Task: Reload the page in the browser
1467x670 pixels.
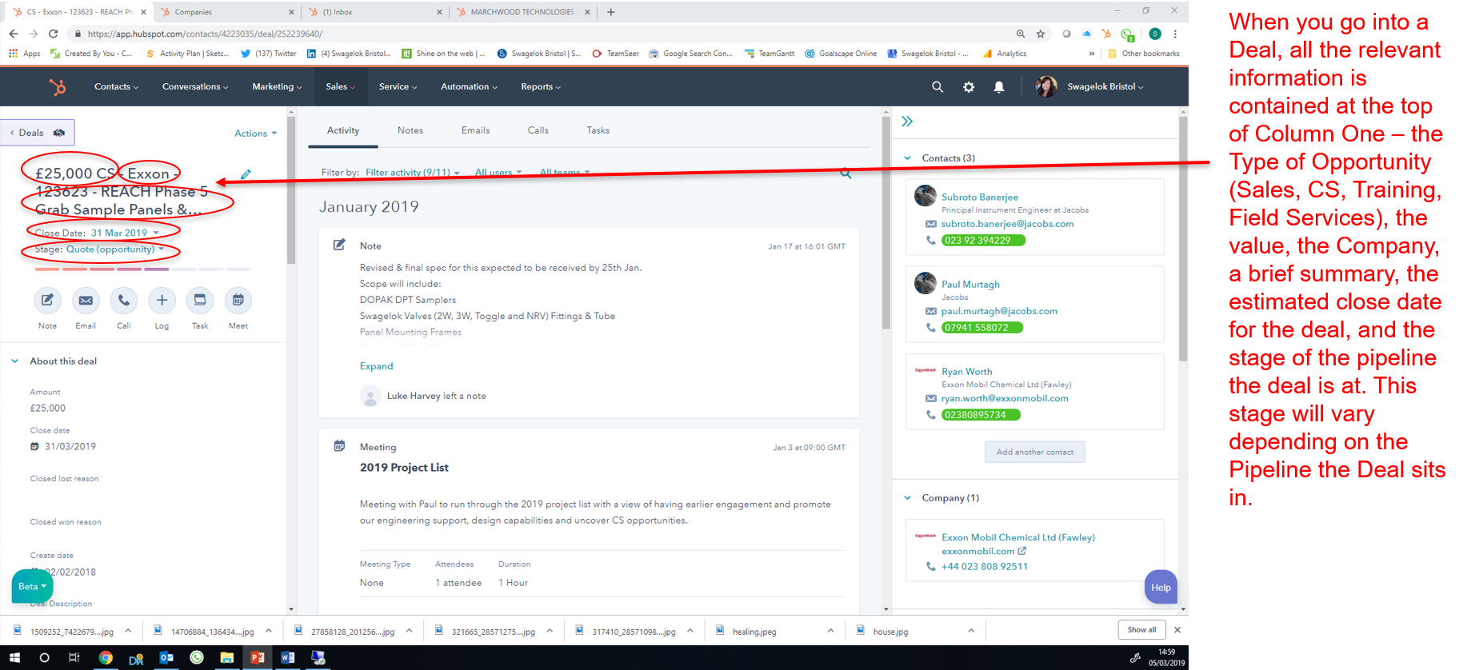Action: [53, 34]
